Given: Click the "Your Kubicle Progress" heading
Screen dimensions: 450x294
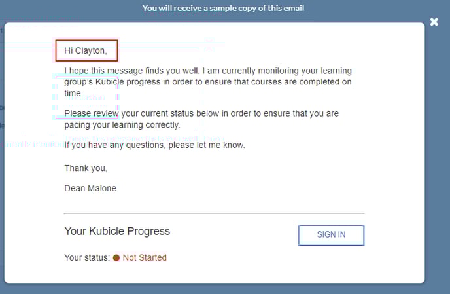Looking at the screenshot, I should pyautogui.click(x=117, y=231).
